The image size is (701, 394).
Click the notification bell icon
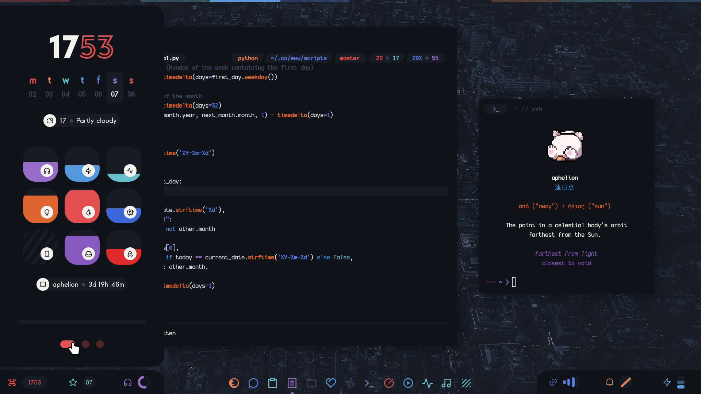tap(609, 382)
